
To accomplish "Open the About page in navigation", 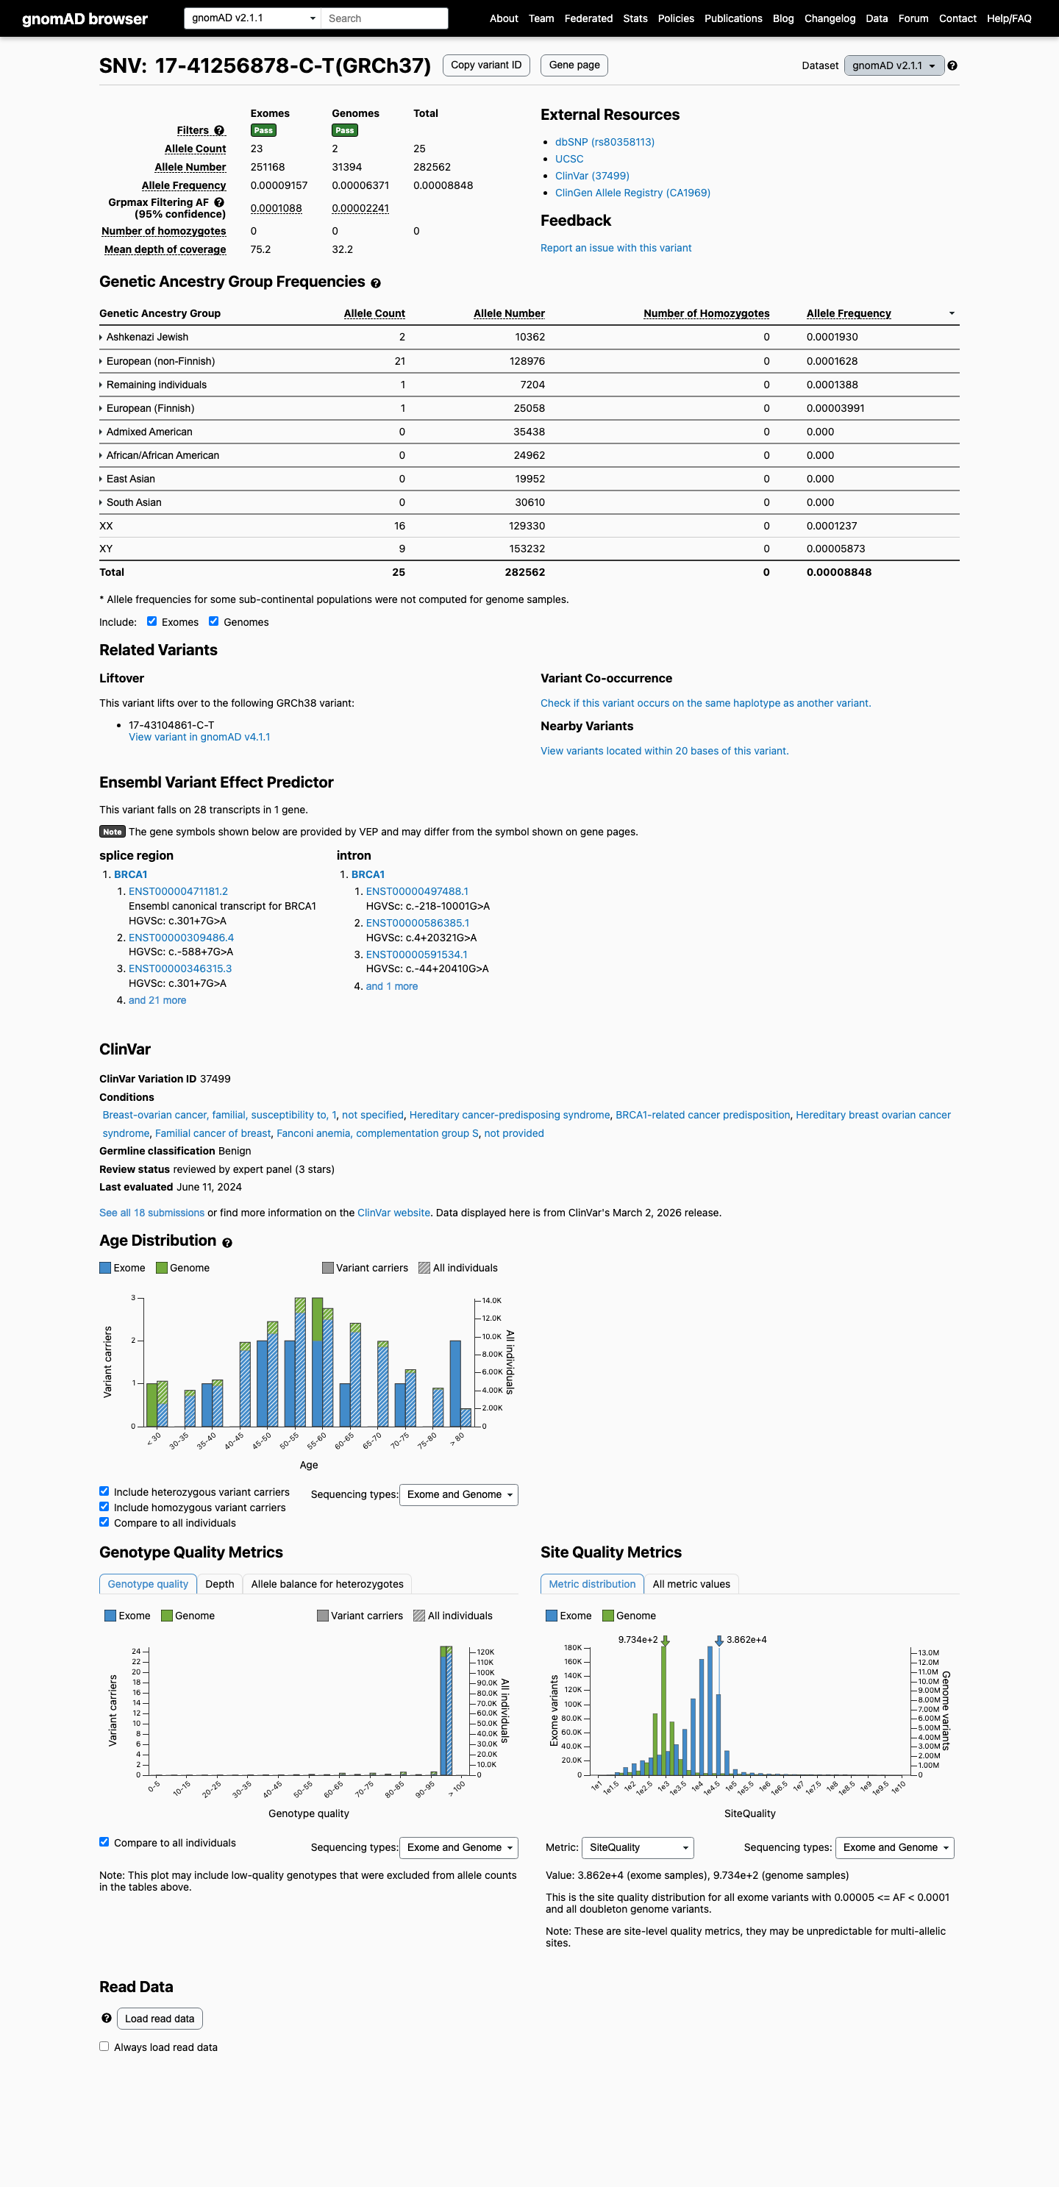I will [x=504, y=18].
